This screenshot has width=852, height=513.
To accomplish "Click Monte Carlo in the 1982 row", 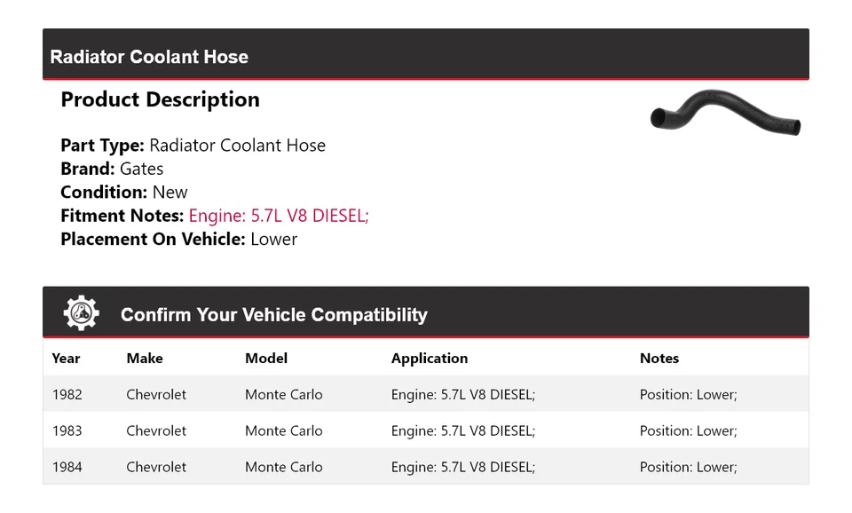I will click(284, 395).
